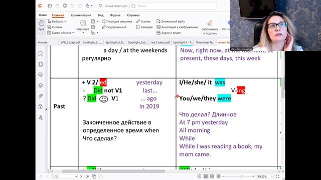Expand the navigation pane with the arrow

pos(46,109)
